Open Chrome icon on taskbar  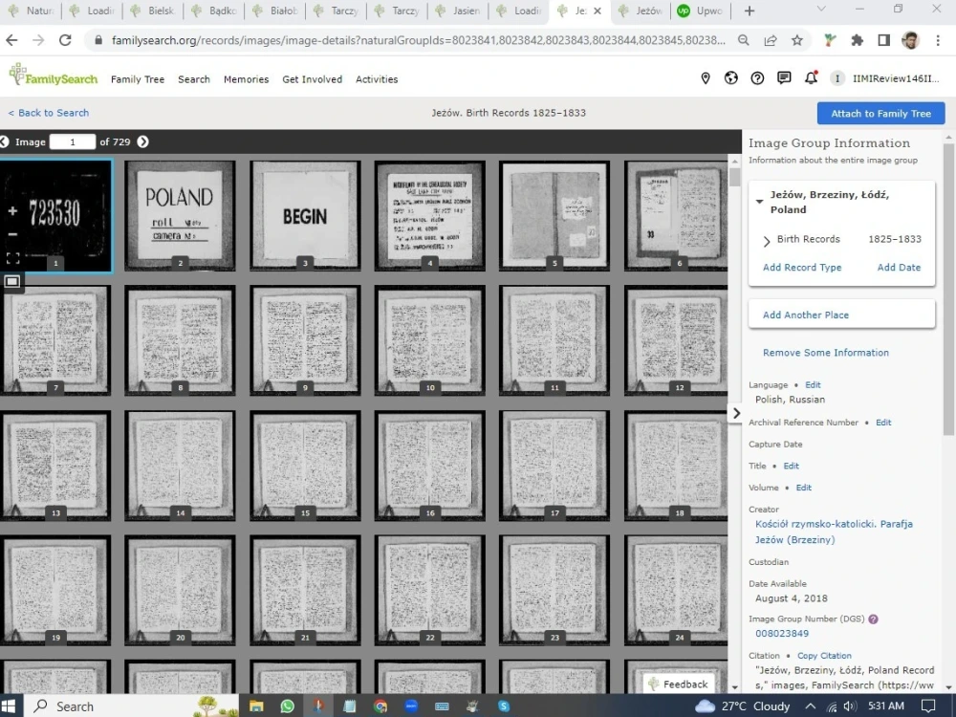(380, 706)
